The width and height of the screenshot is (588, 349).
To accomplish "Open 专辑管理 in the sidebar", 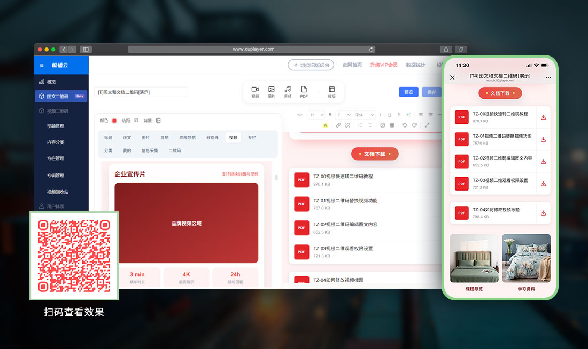I will [x=56, y=175].
